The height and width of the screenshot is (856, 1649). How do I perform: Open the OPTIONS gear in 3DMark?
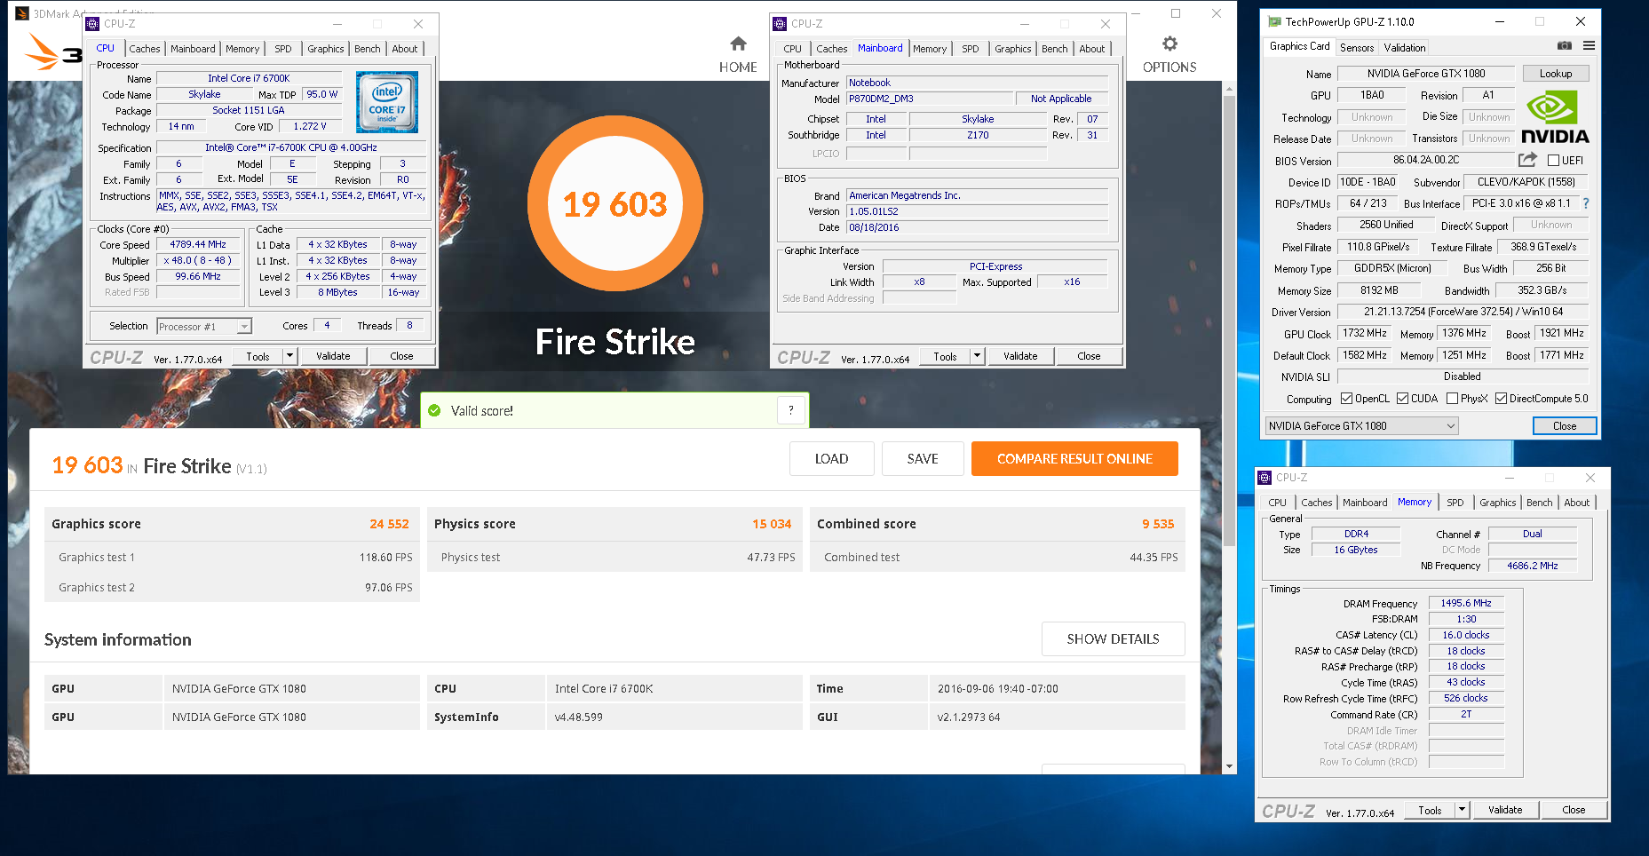click(x=1169, y=44)
